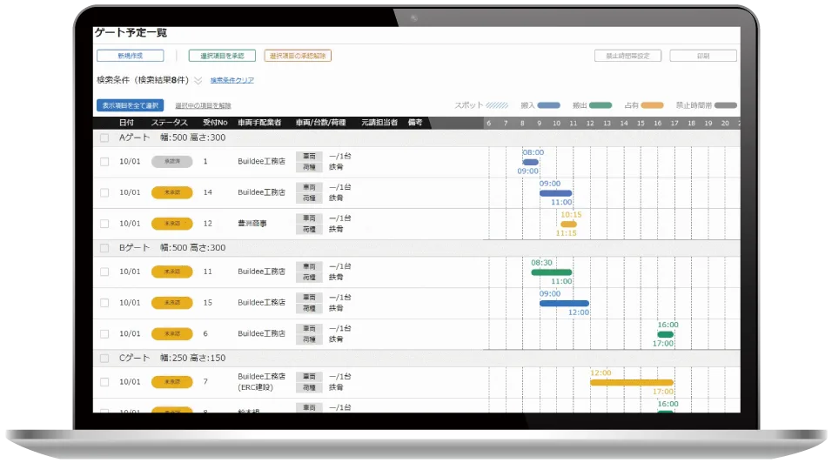Viewport: 832px width, 463px height.
Task: Check the Aゲート group checkbox
Action: tap(104, 138)
